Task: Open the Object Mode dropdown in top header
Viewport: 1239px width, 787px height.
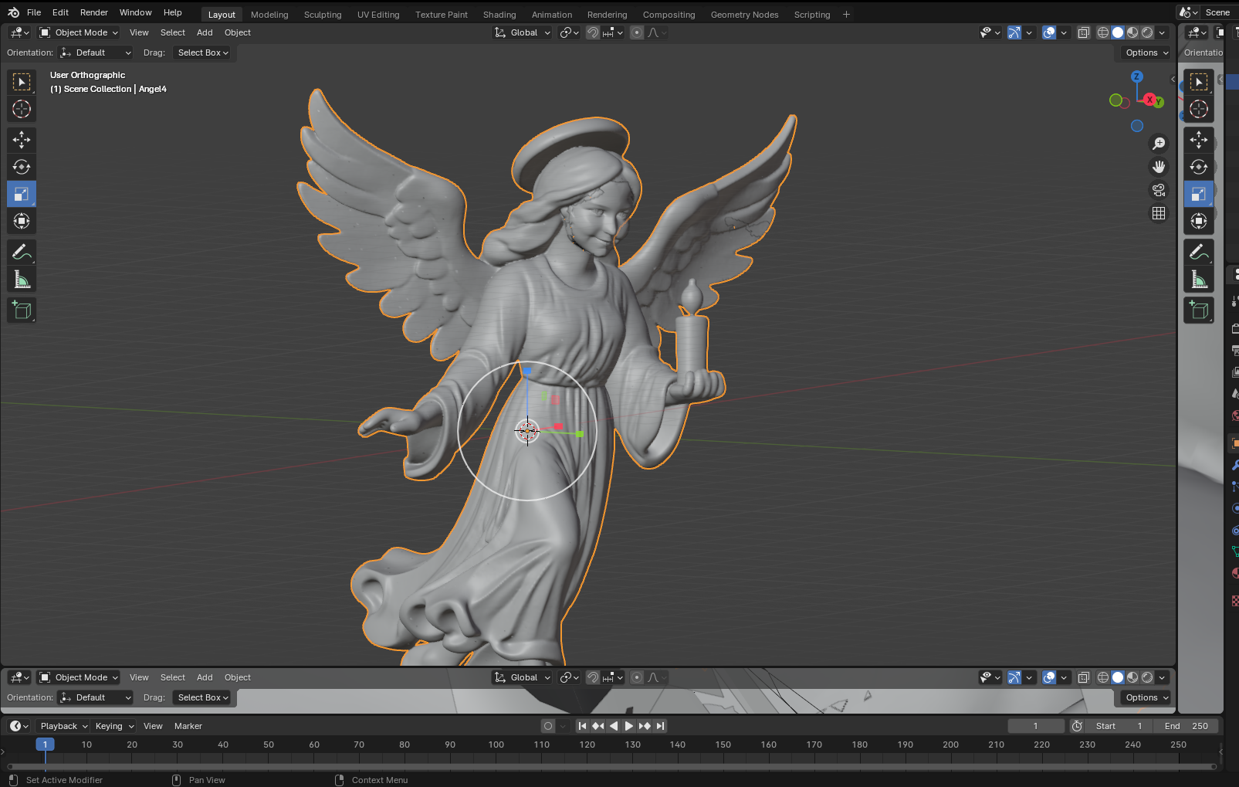Action: (79, 32)
